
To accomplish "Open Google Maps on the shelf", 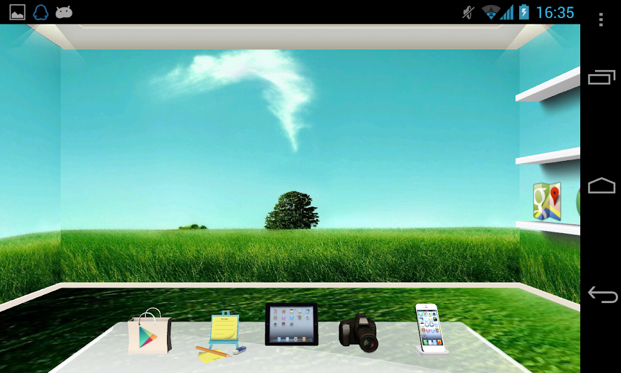I will tap(547, 202).
